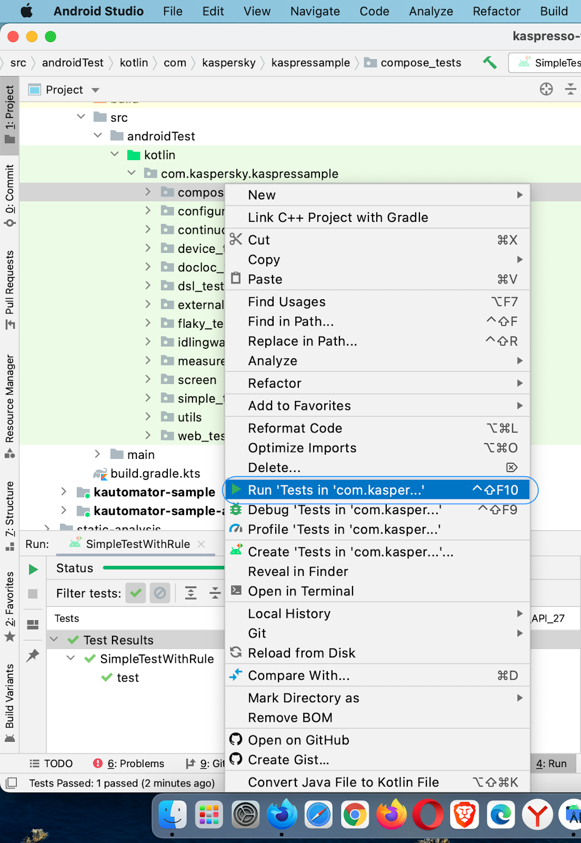Expand the main folder
This screenshot has height=843, width=581.
click(x=97, y=454)
